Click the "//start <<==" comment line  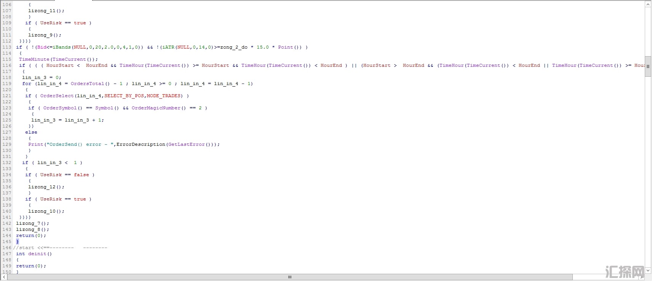[60, 248]
